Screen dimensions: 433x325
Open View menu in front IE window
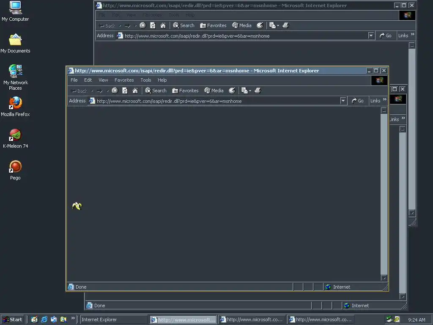click(103, 80)
